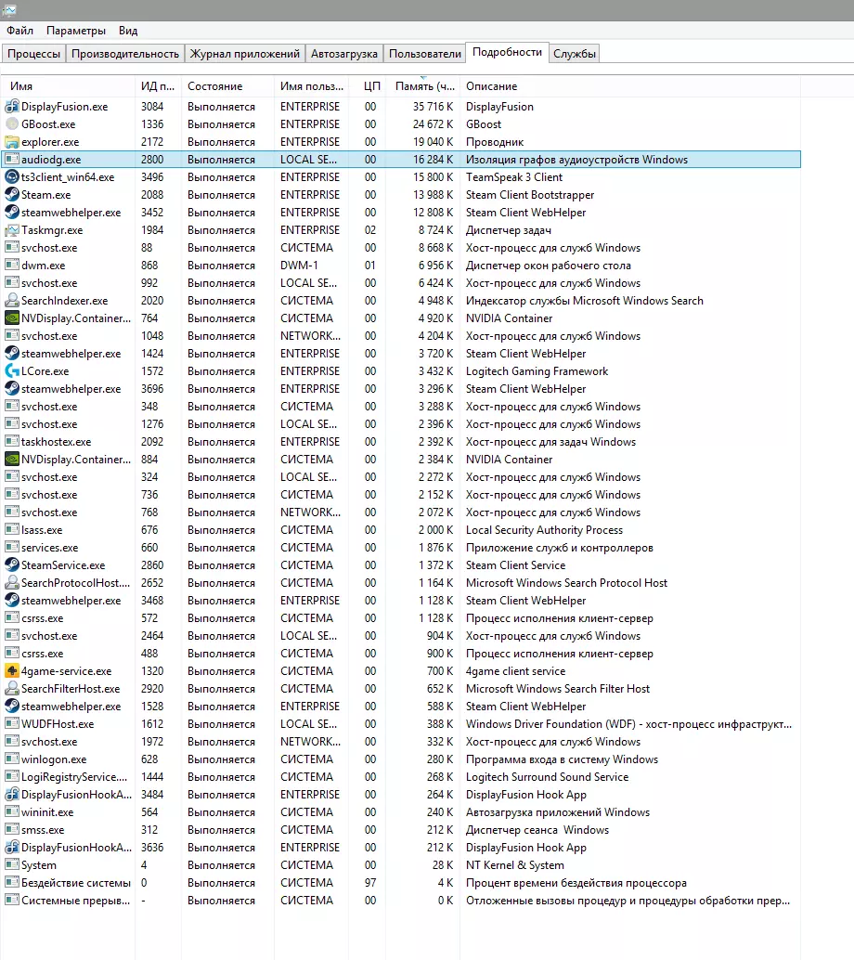Click the lsass.exe icon
Viewport: 854px width, 960px height.
(12, 529)
